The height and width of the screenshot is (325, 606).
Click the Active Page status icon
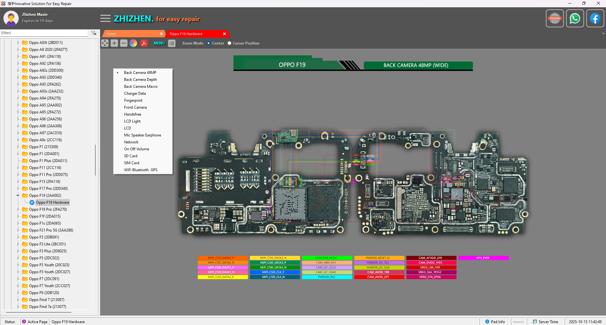(24, 322)
